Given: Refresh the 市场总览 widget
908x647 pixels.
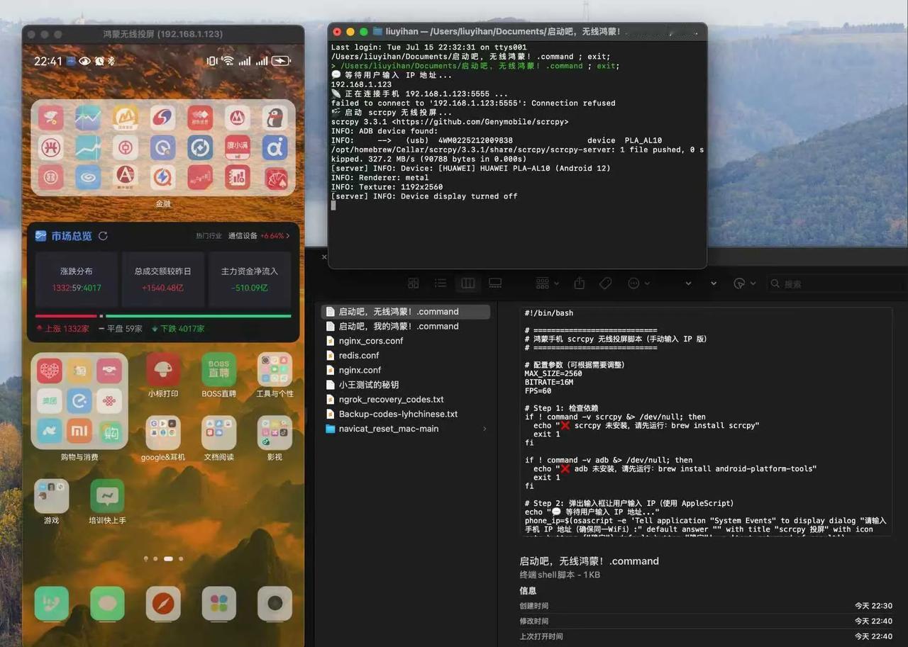Looking at the screenshot, I should (x=103, y=236).
